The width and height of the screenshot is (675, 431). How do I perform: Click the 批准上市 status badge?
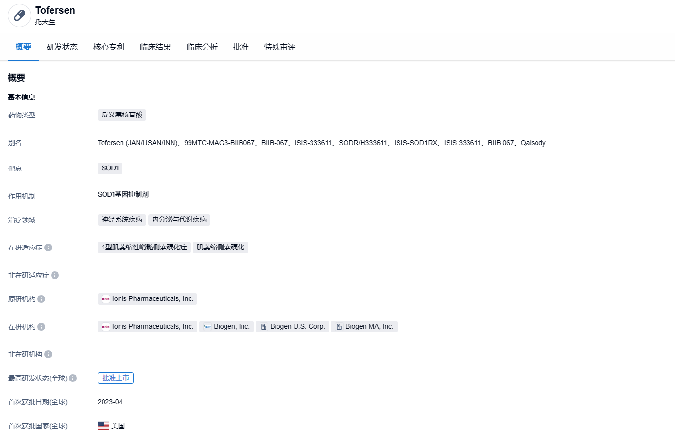point(116,378)
